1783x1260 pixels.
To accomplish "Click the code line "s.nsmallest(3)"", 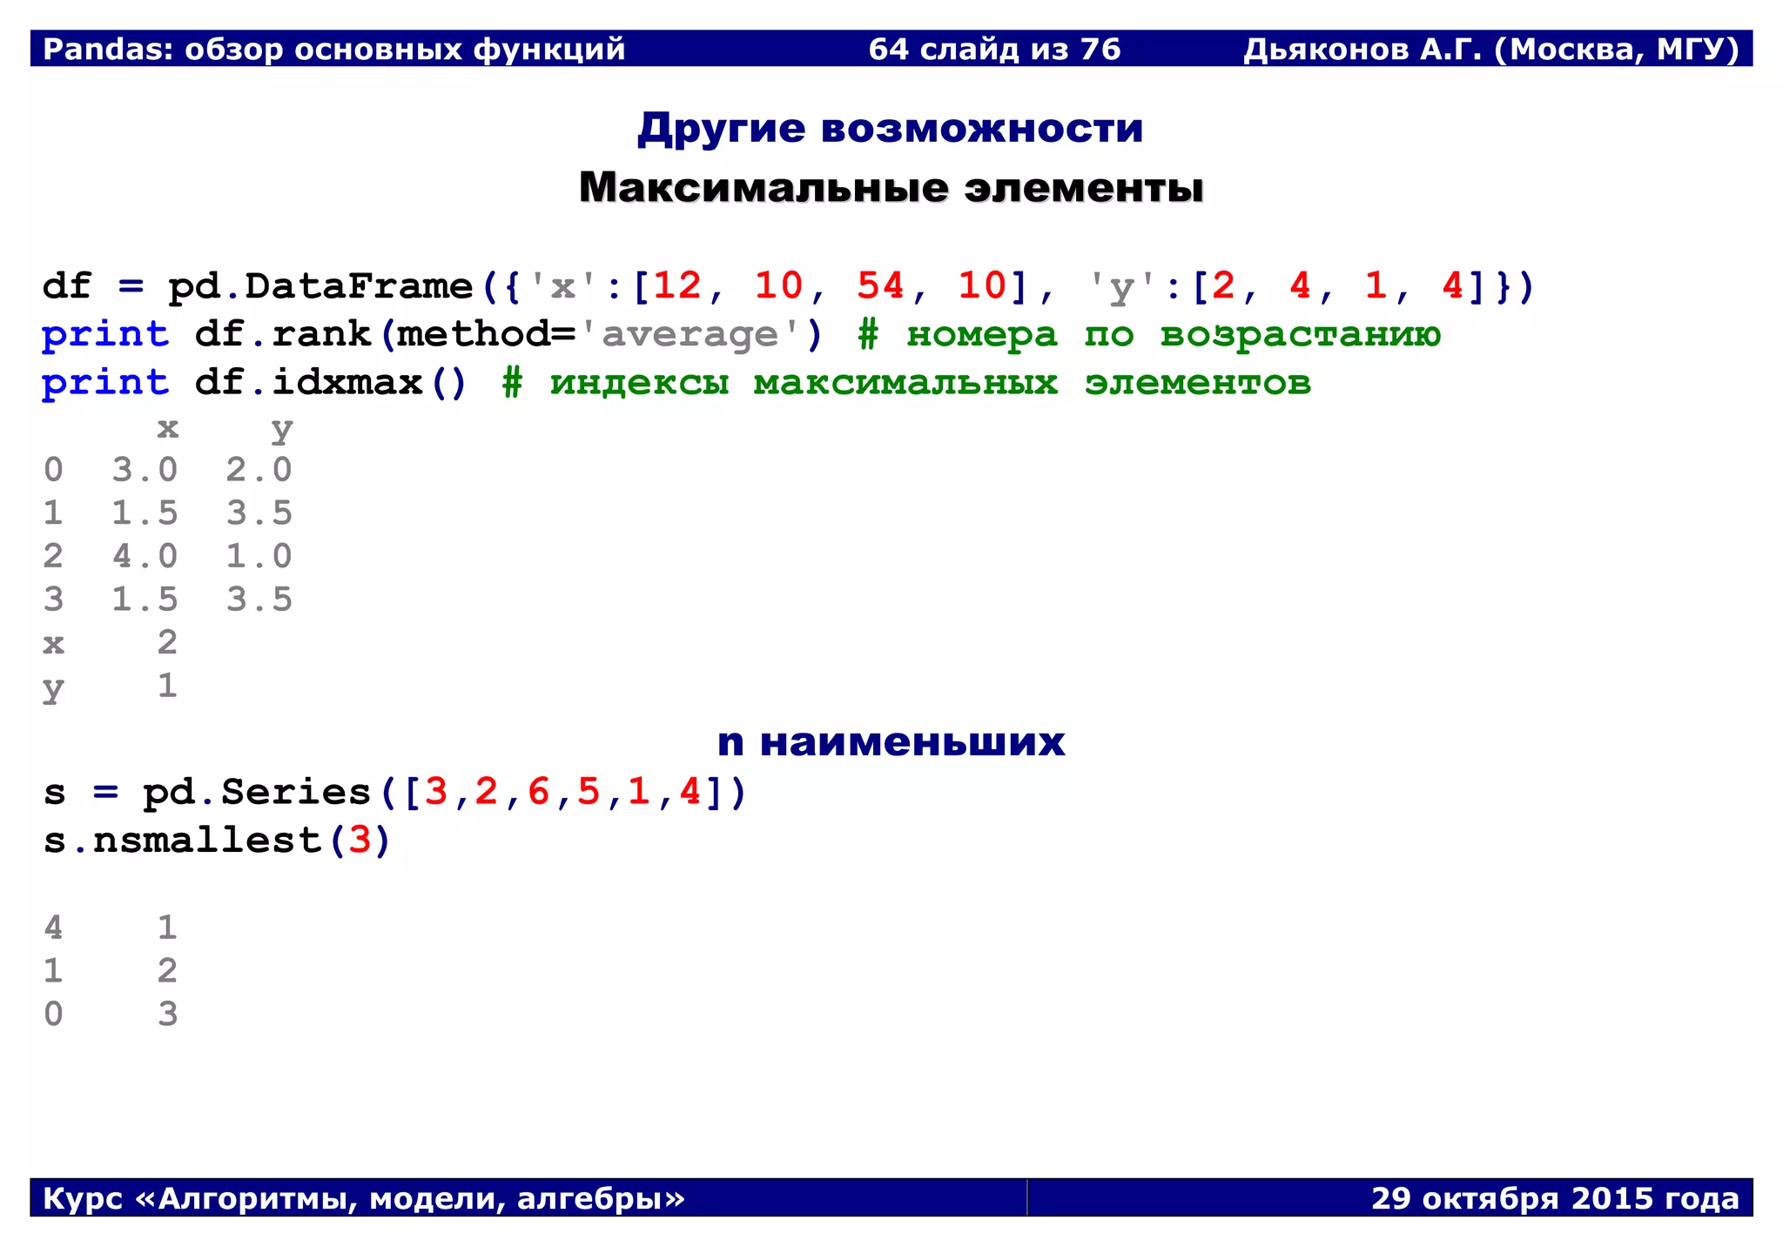I will (x=218, y=841).
